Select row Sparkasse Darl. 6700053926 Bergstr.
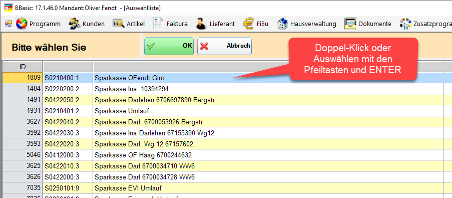 [268, 122]
